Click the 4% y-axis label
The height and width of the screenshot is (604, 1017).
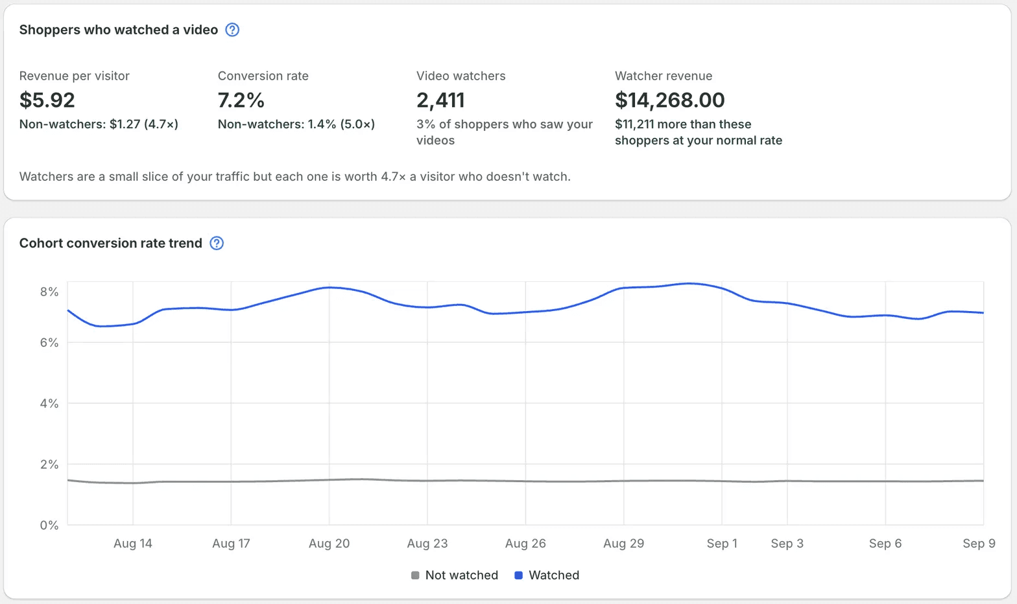[x=49, y=403]
